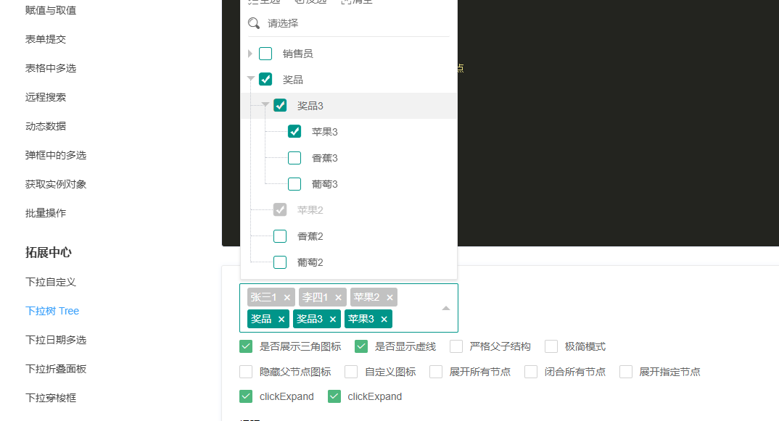Remove the 苹果3 tag
779x421 pixels.
click(384, 318)
